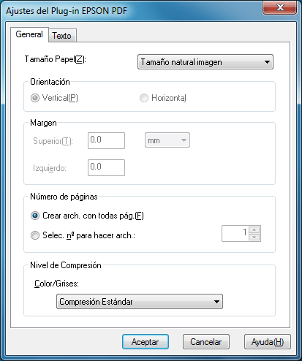
Task: Open the mm units dropdown
Action: point(167,140)
